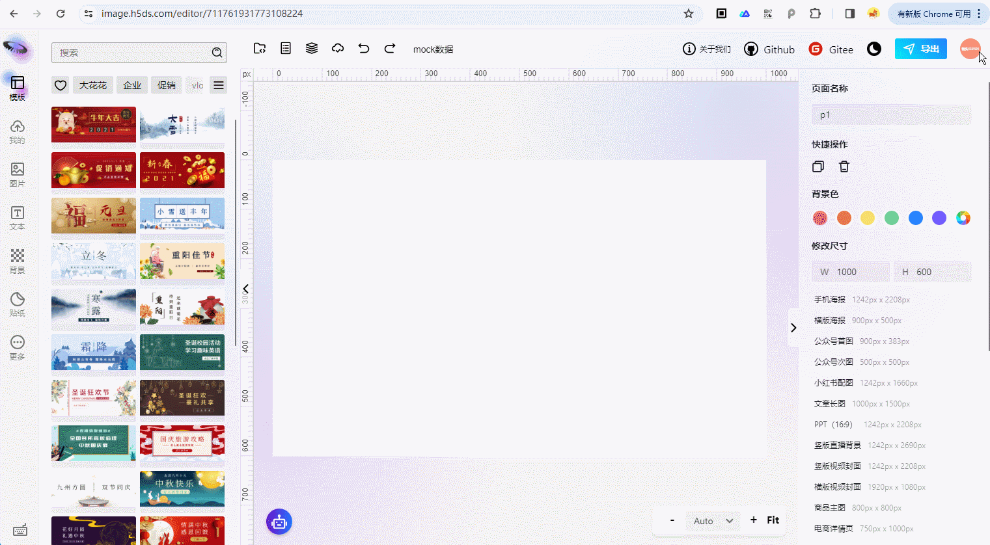990x545 pixels.
Task: Open the 背景 background panel
Action: (18, 261)
